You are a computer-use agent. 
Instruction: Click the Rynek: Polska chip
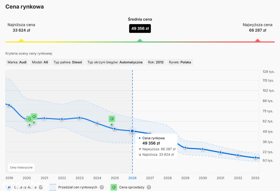180,62
